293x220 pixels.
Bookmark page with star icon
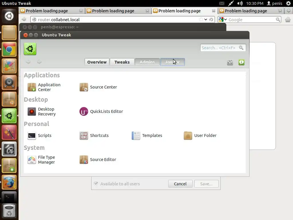[201, 19]
